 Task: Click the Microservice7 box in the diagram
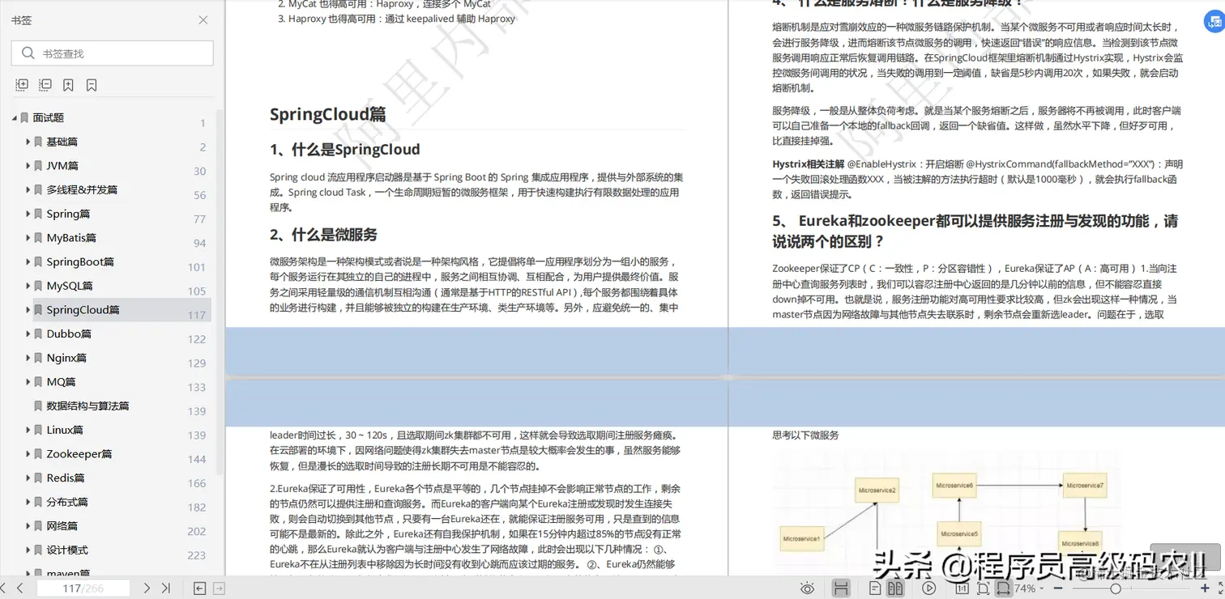1085,486
